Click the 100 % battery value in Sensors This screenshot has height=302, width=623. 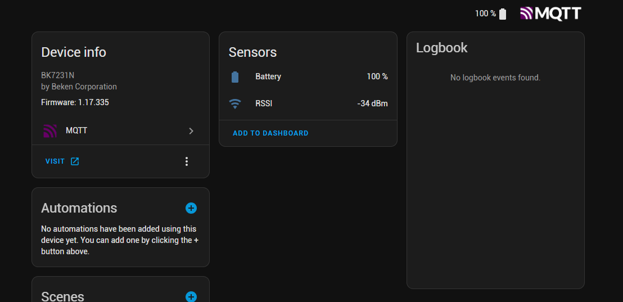click(x=377, y=76)
